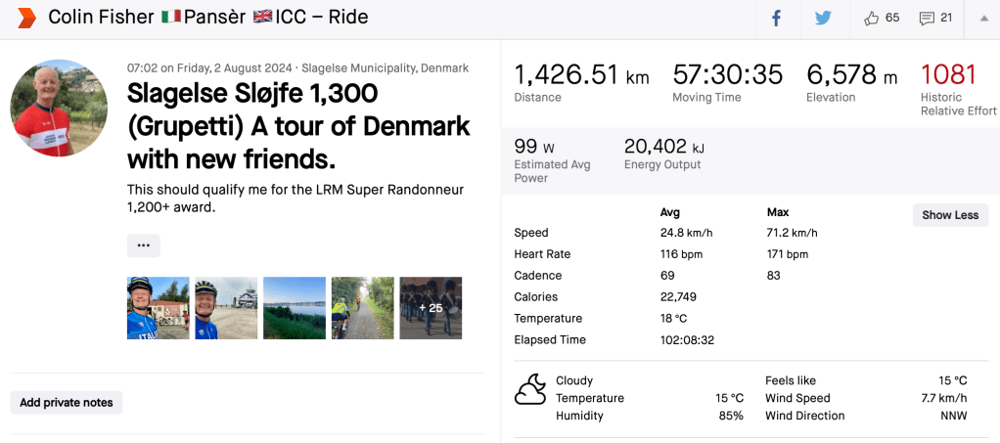The width and height of the screenshot is (1000, 443).
Task: Open comments via speech bubble icon
Action: pos(926,19)
